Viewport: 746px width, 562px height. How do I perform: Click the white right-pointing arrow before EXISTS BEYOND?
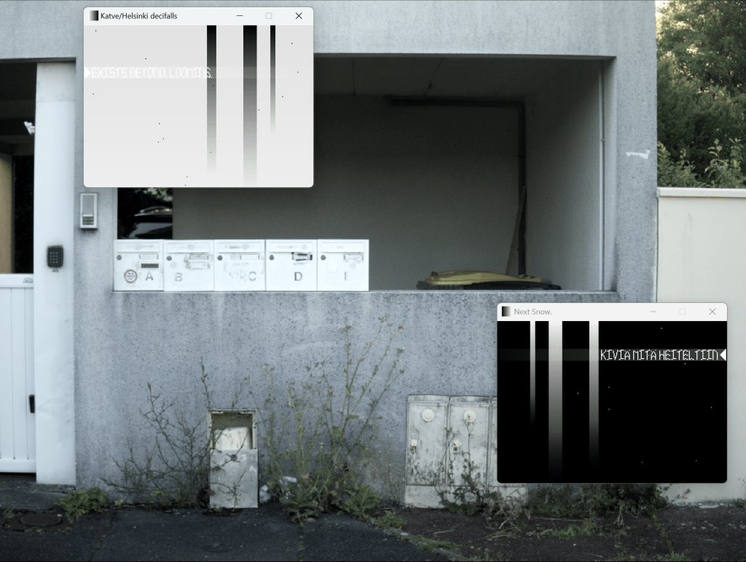(87, 73)
